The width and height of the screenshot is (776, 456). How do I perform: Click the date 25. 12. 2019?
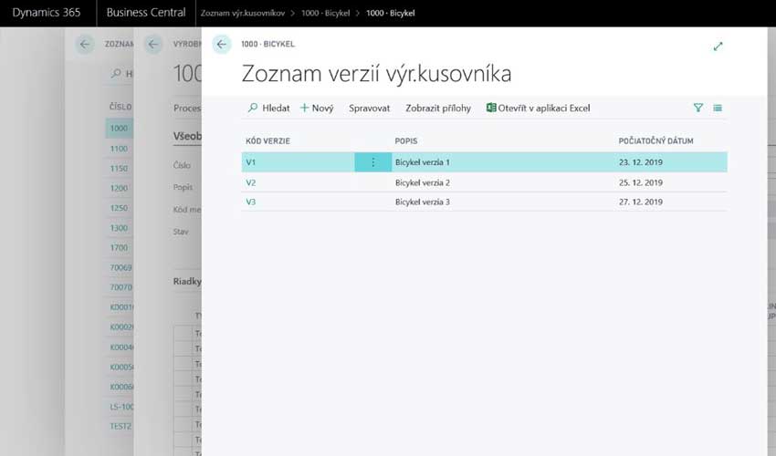640,182
